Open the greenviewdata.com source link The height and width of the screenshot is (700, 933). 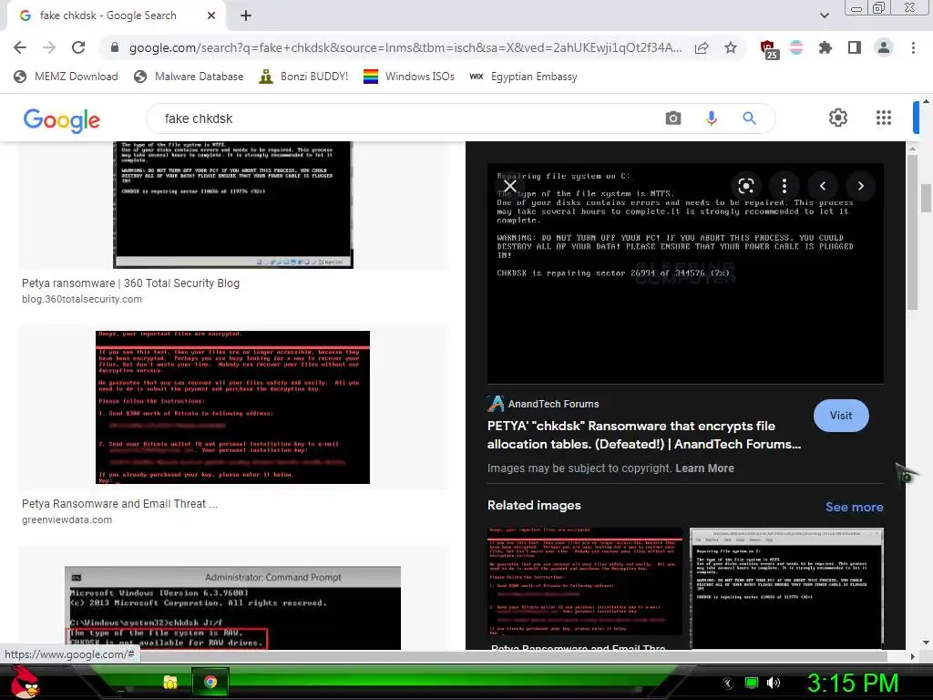(x=67, y=520)
